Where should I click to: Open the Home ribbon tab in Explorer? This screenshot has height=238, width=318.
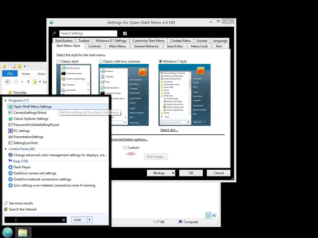(x=26, y=74)
